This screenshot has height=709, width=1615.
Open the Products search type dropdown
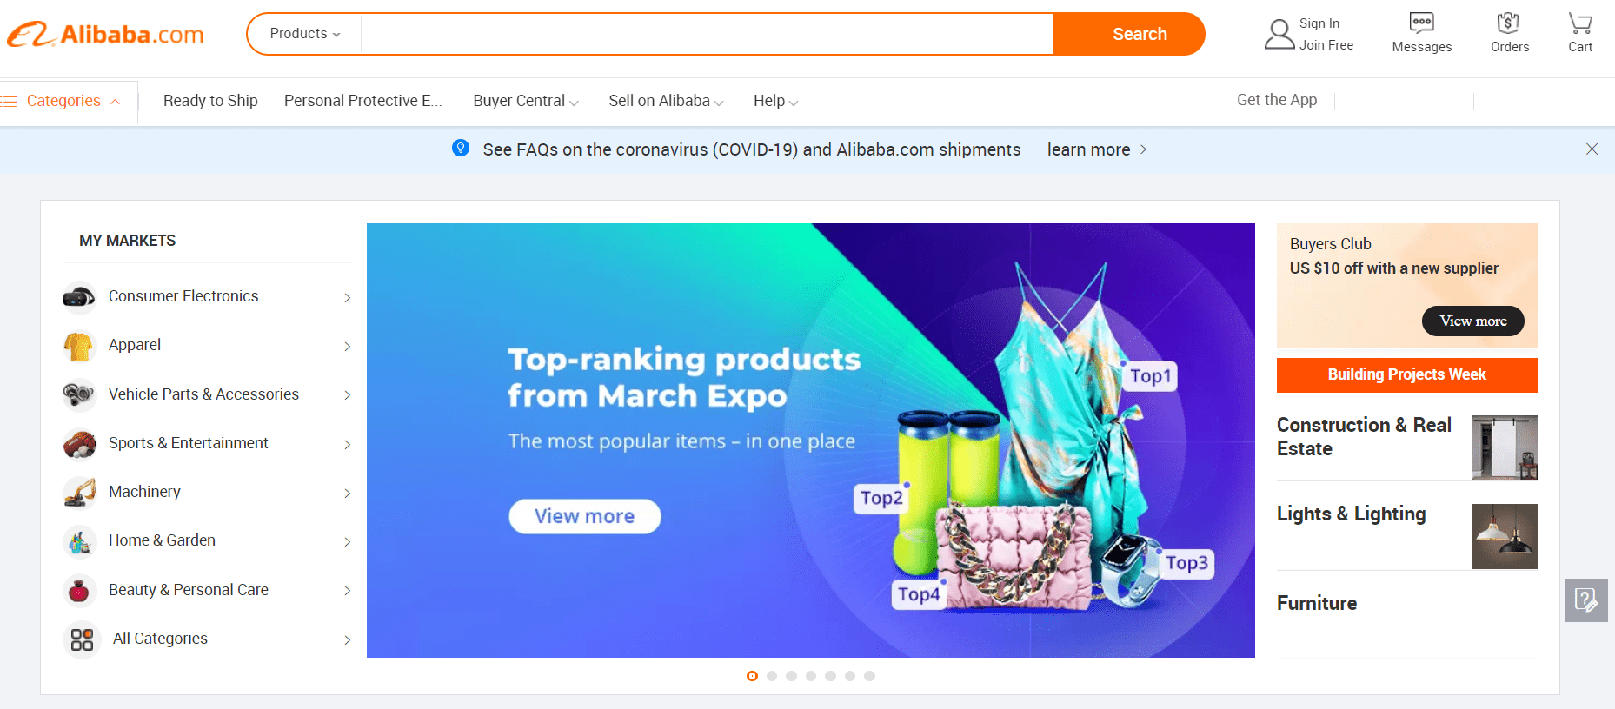(304, 34)
